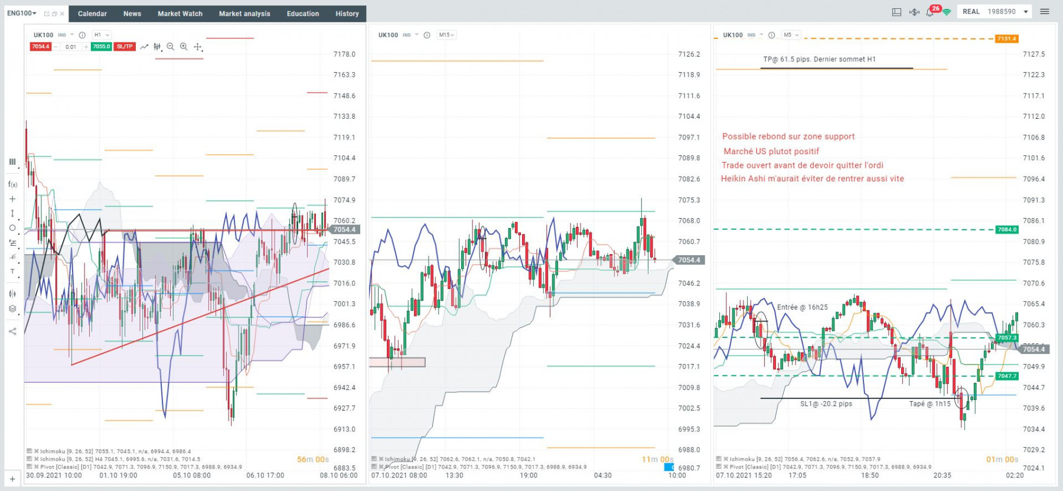Click the green 7055.0 buy price button
Screen dimensions: 1063x491
[101, 47]
